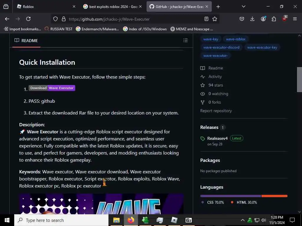Select the GitHub Wave-Executer tab
The height and width of the screenshot is (226, 302).
(x=179, y=6)
